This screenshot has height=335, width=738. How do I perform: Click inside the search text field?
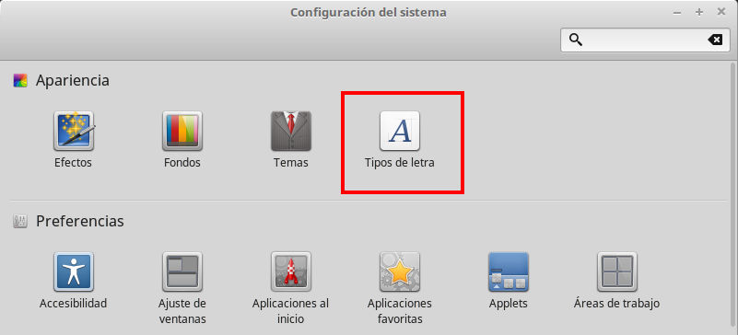tap(645, 40)
